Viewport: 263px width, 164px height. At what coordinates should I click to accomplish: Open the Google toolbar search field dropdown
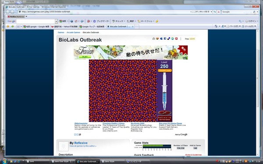(56, 21)
